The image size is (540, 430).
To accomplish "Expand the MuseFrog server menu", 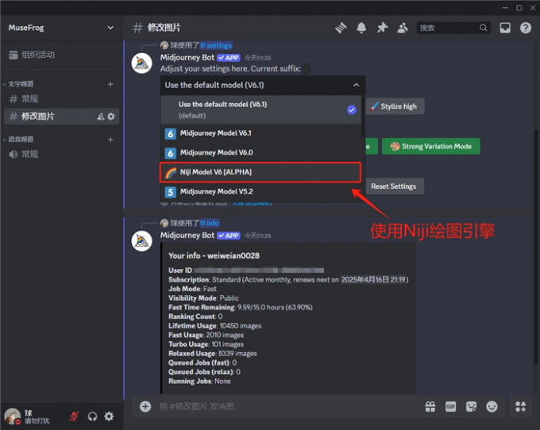I will [110, 28].
